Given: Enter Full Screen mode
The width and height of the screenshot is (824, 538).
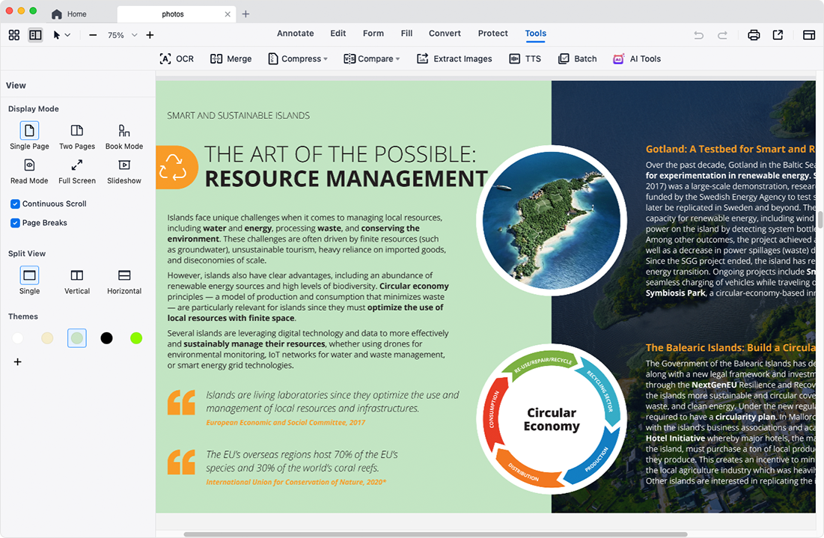Looking at the screenshot, I should (x=77, y=171).
